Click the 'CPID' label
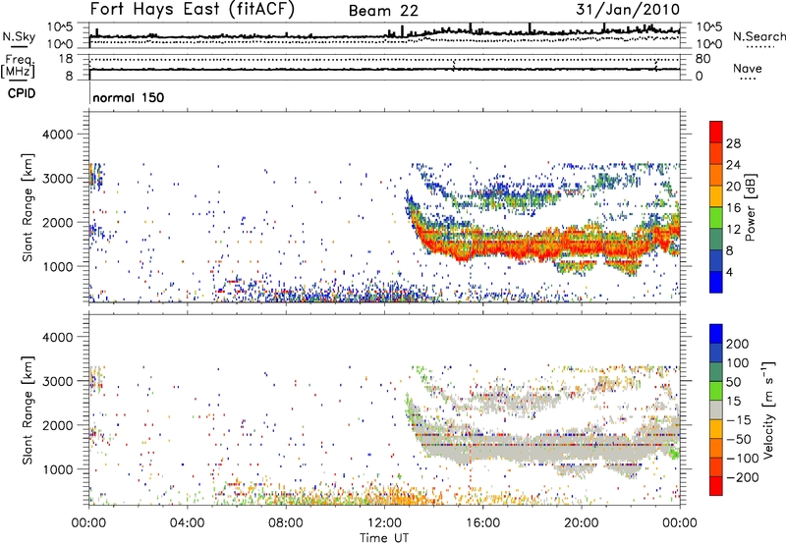786x544 pixels. 22,93
